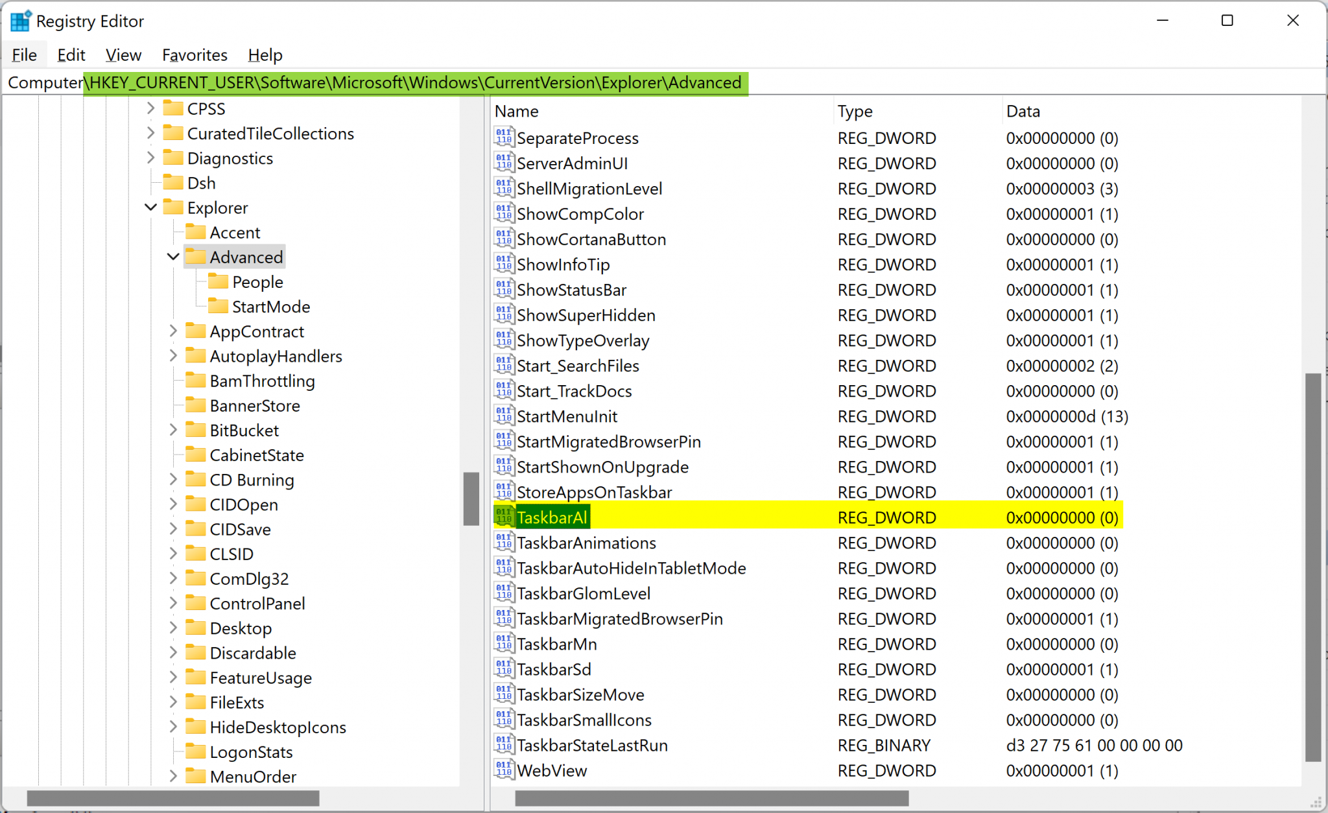Screen dimensions: 1328x813
Task: Select the Accent folder icon
Action: coord(195,231)
